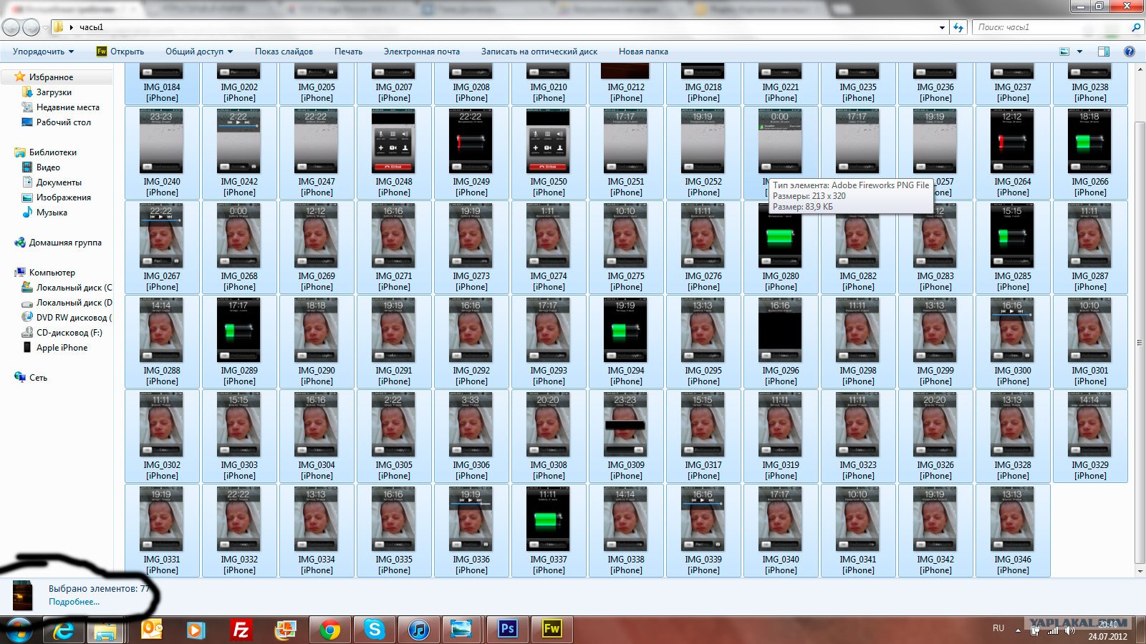1146x644 pixels.
Task: Open the Help question mark icon
Action: (x=1130, y=52)
